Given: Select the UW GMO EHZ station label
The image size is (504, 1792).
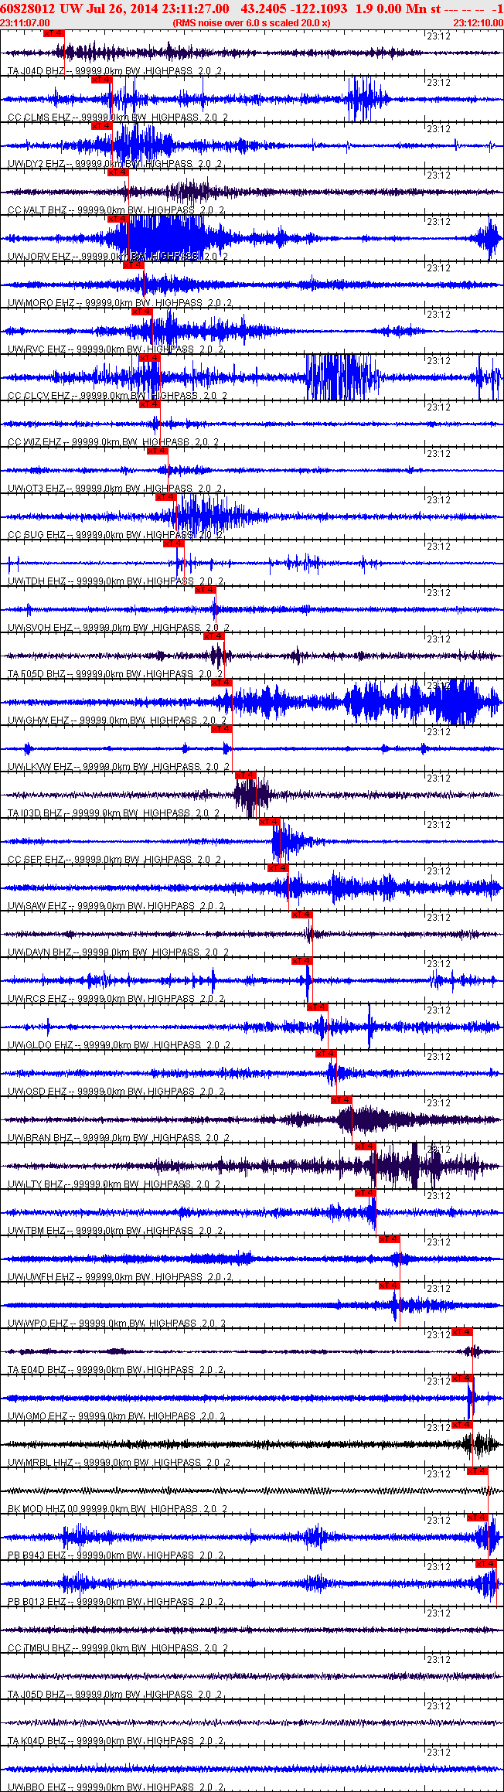Looking at the screenshot, I should coord(38,1416).
